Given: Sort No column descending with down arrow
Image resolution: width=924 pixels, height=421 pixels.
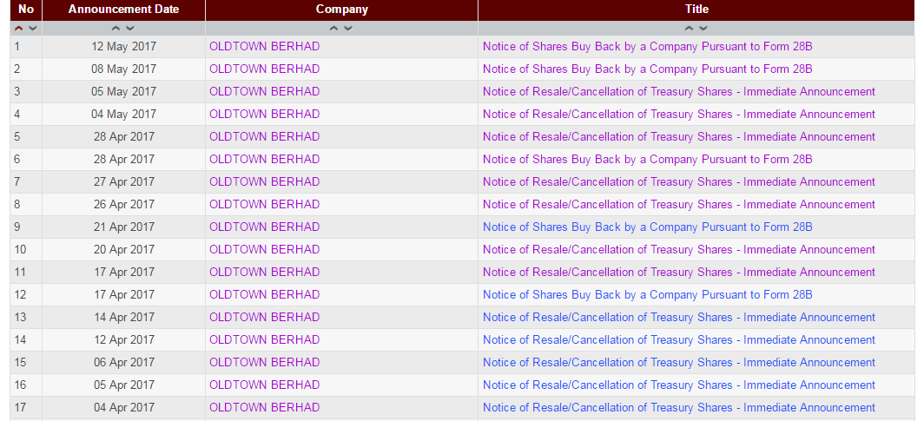Looking at the screenshot, I should [33, 29].
